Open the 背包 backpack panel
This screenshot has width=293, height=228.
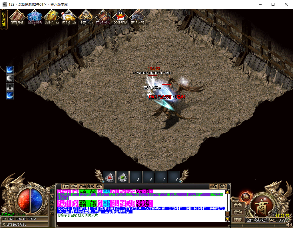tap(238, 212)
